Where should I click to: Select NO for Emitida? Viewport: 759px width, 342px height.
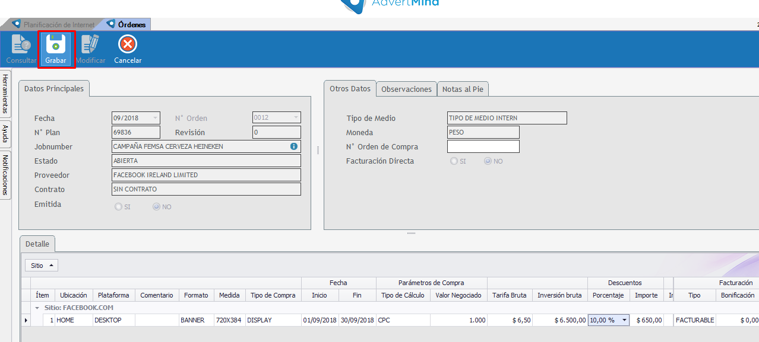(x=157, y=207)
